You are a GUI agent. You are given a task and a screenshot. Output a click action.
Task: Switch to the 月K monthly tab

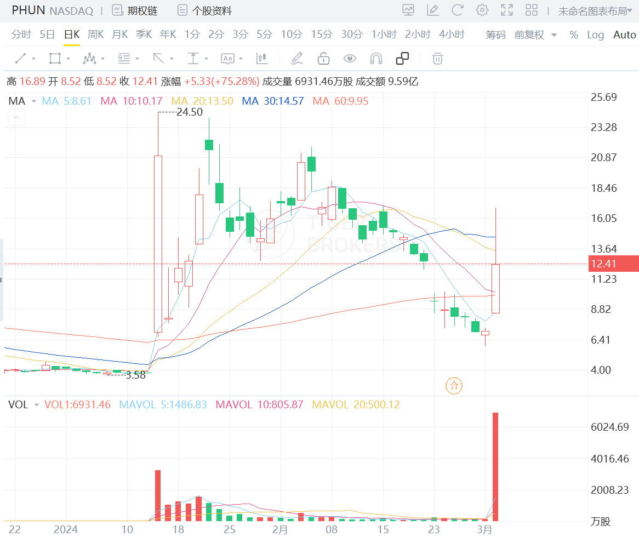(x=120, y=35)
